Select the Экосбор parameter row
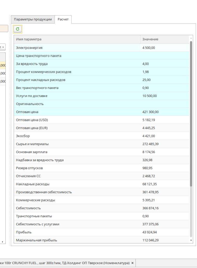Image resolution: width=197 pixels, height=268 pixels. [77, 136]
